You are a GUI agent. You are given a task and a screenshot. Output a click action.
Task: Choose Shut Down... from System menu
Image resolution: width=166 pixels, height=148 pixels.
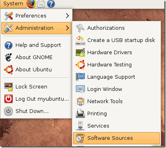(x=36, y=111)
